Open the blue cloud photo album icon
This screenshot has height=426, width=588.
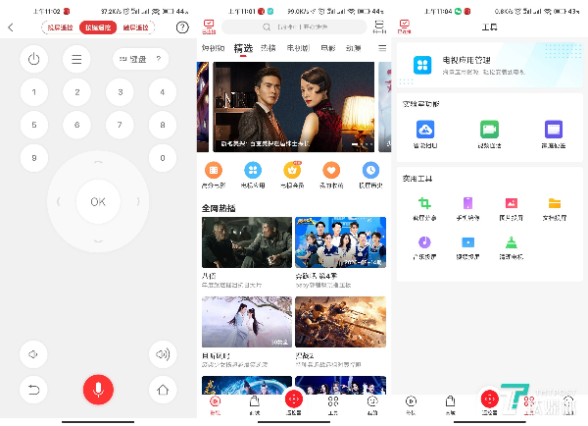[425, 130]
